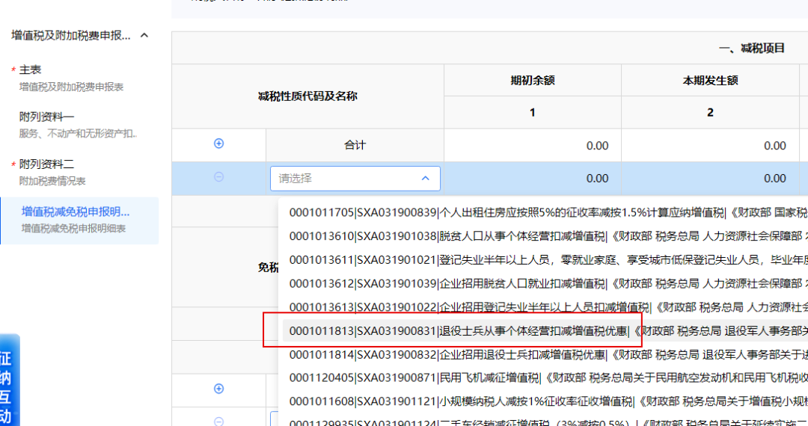Choose option 0001011705 个人出租住房减按1.5%
Viewport: 808px width, 426px height.
[x=545, y=212]
